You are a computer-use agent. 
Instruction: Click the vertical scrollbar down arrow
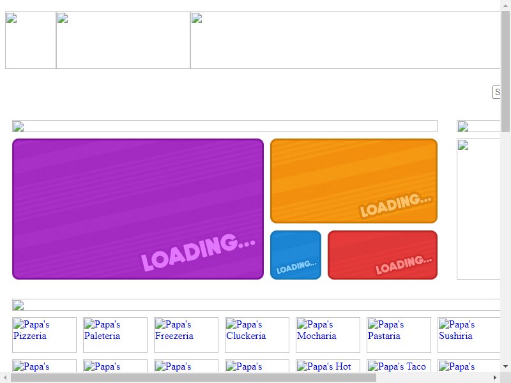coord(505,366)
